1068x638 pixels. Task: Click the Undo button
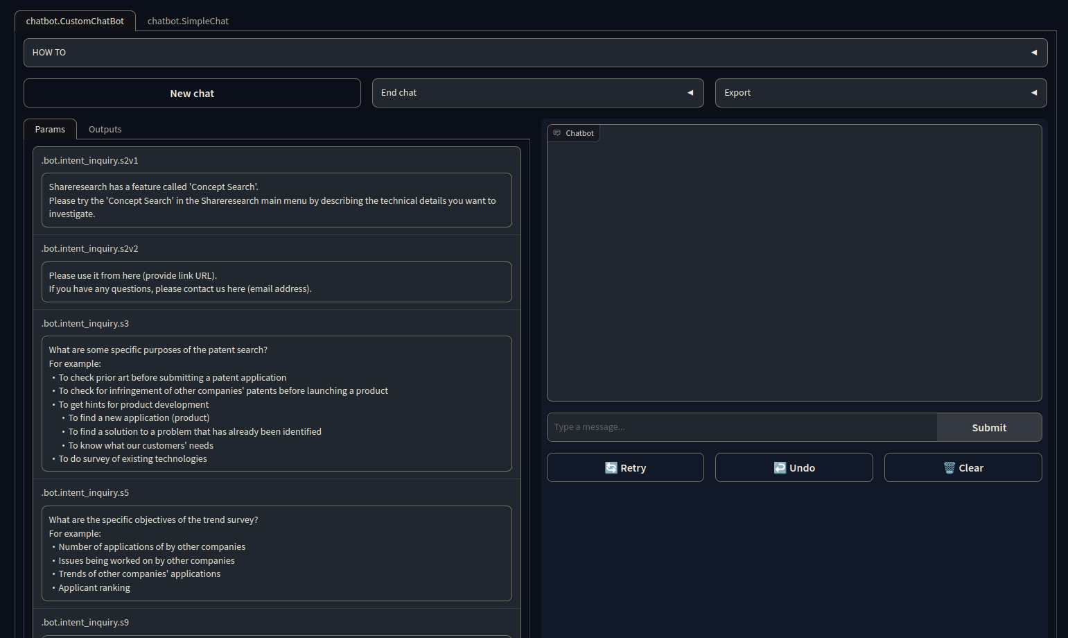pos(794,467)
